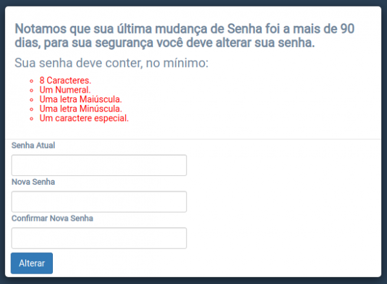Focus the Nova Senha password box
Viewport: 387px width, 284px height.
point(99,202)
